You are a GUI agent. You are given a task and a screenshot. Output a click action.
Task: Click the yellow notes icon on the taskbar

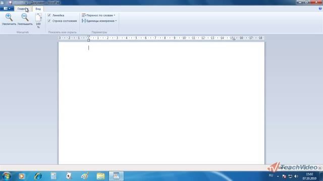click(x=101, y=176)
